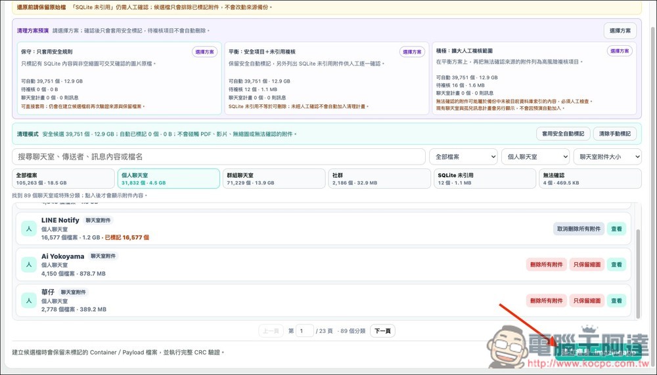Click 只保留縮圖 for Ai Yokoyama
The width and height of the screenshot is (657, 375).
pos(587,265)
